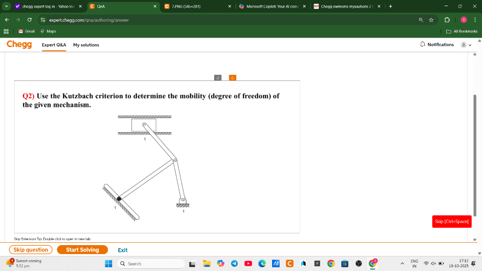Open the Windows Start menu
This screenshot has width=482, height=271.
point(109,263)
